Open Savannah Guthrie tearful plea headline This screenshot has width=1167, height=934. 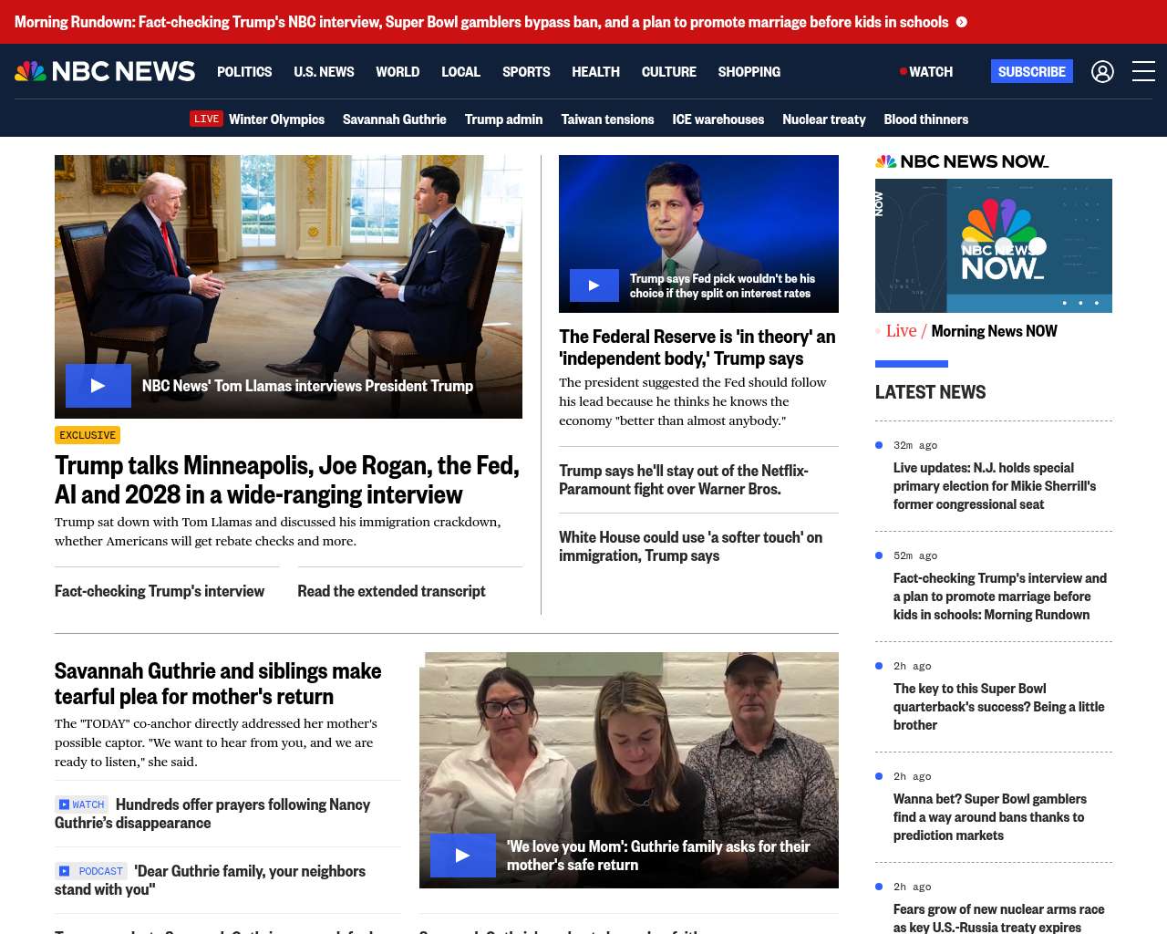218,683
